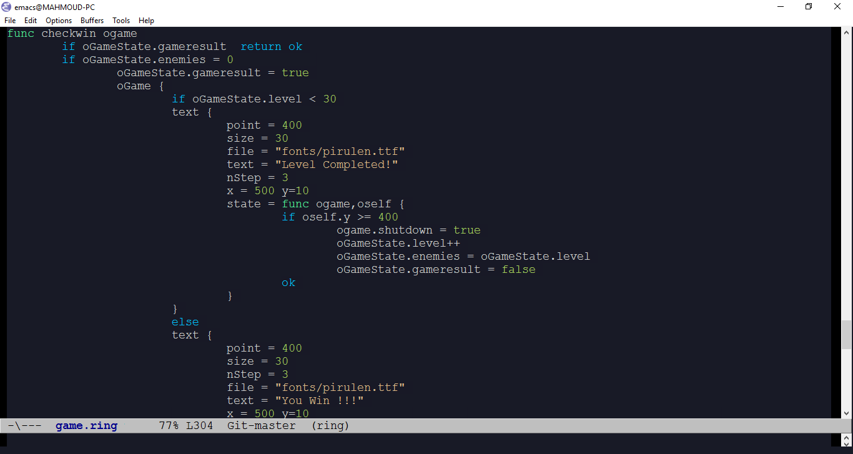853x454 pixels.
Task: Open the Options menu
Action: (58, 20)
